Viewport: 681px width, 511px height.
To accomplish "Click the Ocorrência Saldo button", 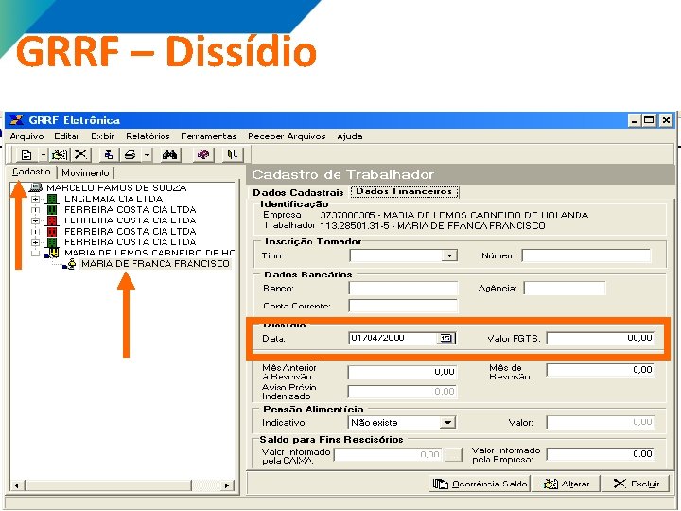I will (480, 484).
